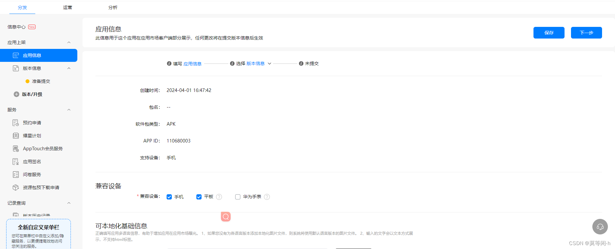The height and width of the screenshot is (249, 615).
Task: Click the yellow status dot beside 准备提交
Action: click(x=27, y=81)
